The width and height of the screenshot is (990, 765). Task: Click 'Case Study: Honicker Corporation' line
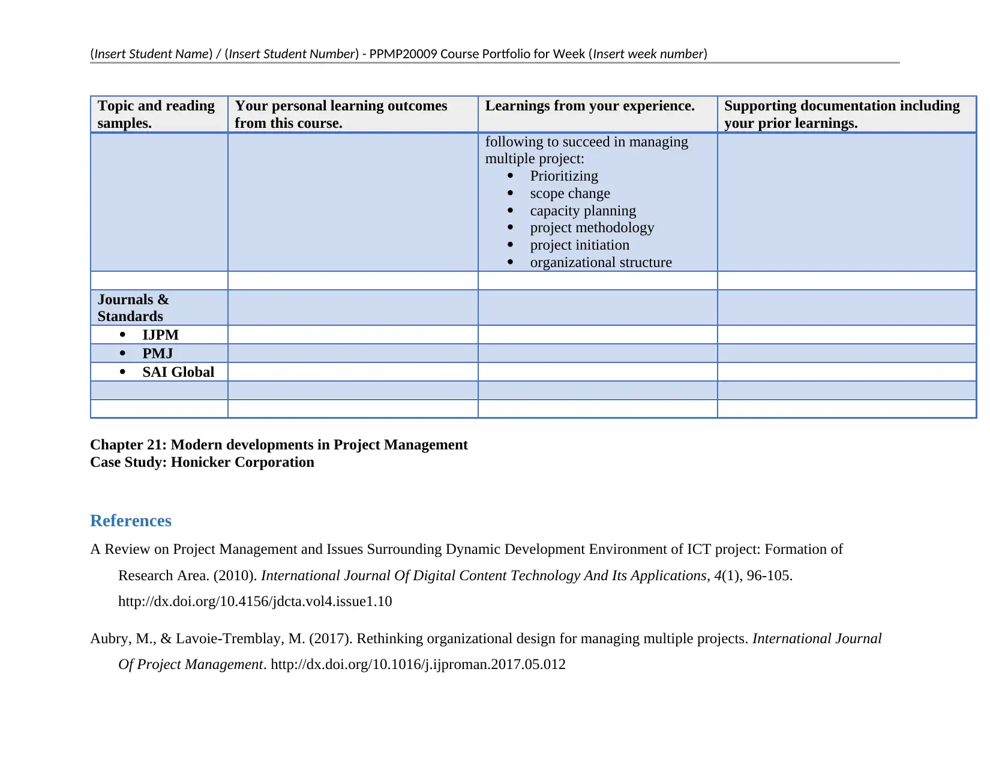(202, 462)
